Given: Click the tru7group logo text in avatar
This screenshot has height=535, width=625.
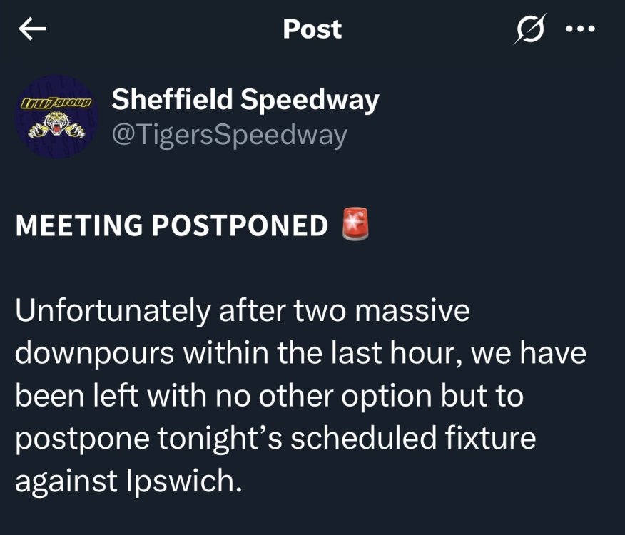Looking at the screenshot, I should [x=56, y=103].
